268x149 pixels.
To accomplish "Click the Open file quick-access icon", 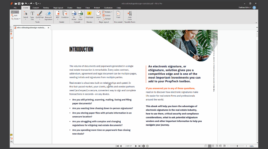I will (x=16, y=3).
